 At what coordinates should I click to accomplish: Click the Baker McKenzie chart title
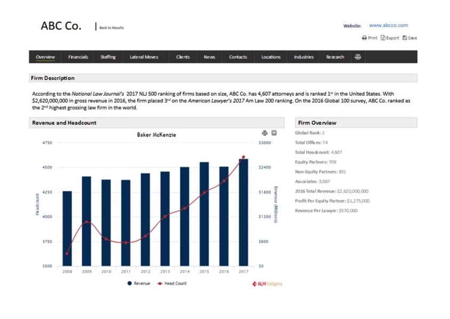coord(156,135)
